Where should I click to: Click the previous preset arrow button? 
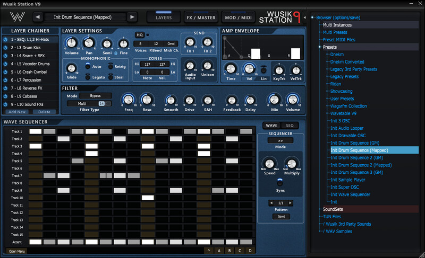38,17
